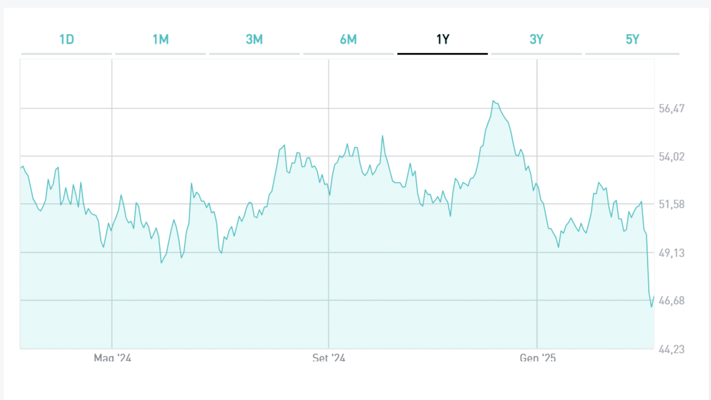Click the Mag '24 date label
The image size is (711, 400).
point(112,357)
